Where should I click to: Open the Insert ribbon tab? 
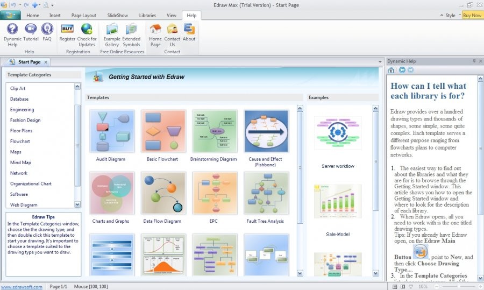tap(55, 16)
